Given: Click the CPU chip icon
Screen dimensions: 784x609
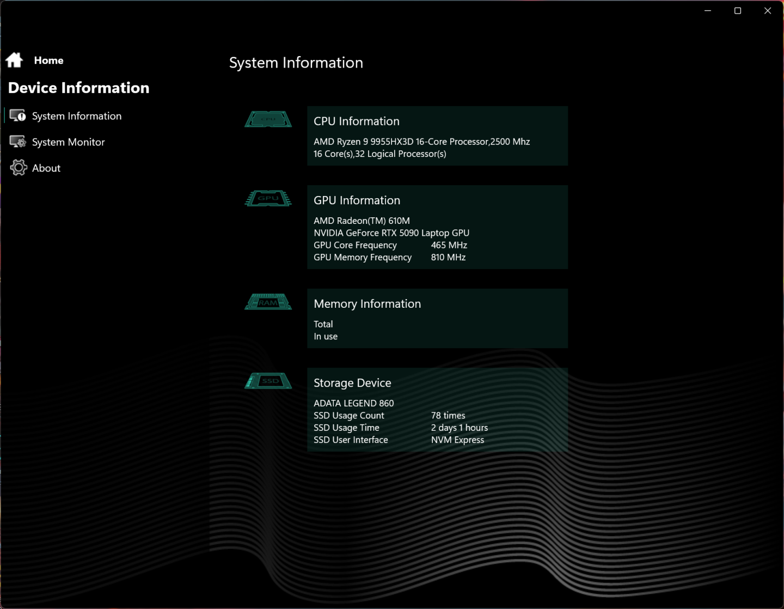Looking at the screenshot, I should 268,119.
